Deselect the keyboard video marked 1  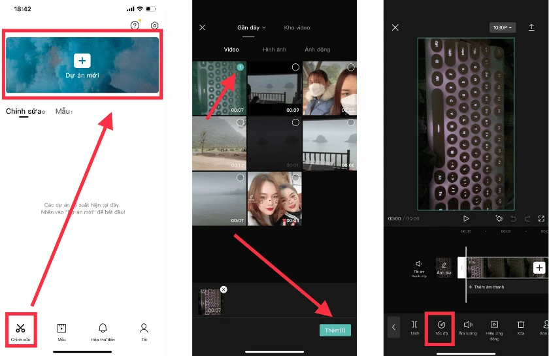(241, 67)
